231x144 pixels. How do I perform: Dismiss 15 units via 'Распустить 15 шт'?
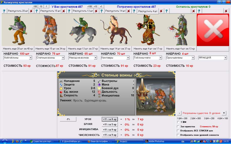(x=50, y=11)
